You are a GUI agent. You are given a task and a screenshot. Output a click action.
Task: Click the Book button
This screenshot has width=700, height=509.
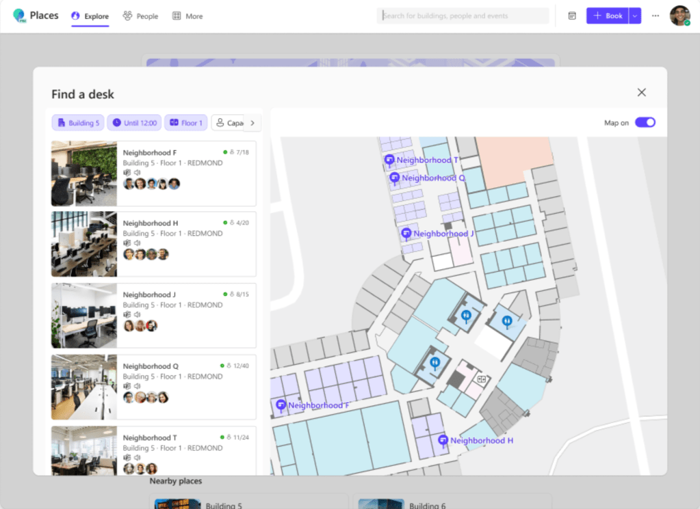coord(607,16)
